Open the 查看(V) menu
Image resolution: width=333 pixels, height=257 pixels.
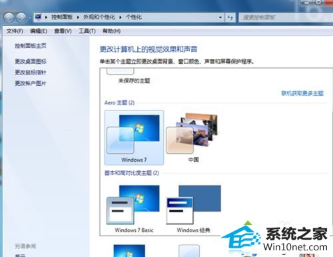[x=63, y=31]
